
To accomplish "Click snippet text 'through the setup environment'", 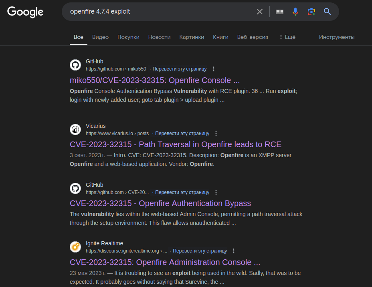I will click(108, 223).
